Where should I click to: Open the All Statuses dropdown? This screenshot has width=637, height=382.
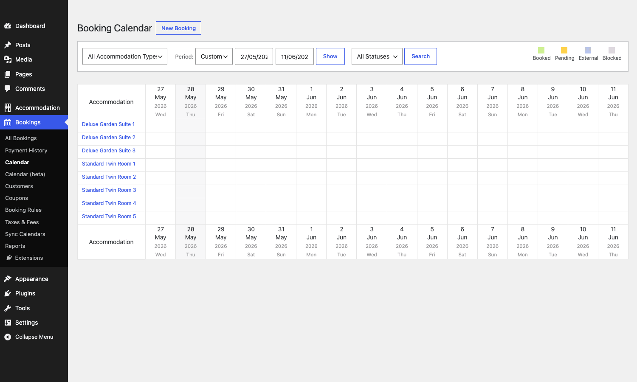377,56
